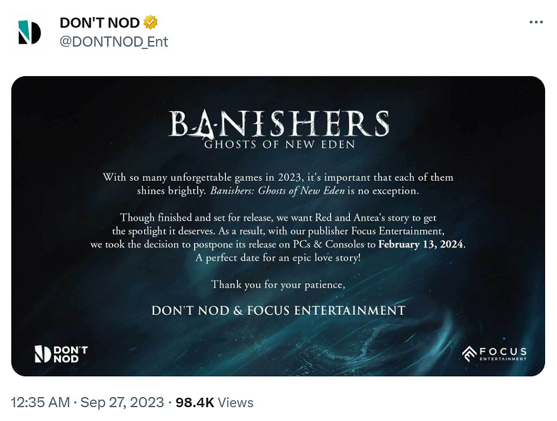Click the 'Thank you for your patience' line
Viewport: 557px width, 421px height.
[x=279, y=284]
